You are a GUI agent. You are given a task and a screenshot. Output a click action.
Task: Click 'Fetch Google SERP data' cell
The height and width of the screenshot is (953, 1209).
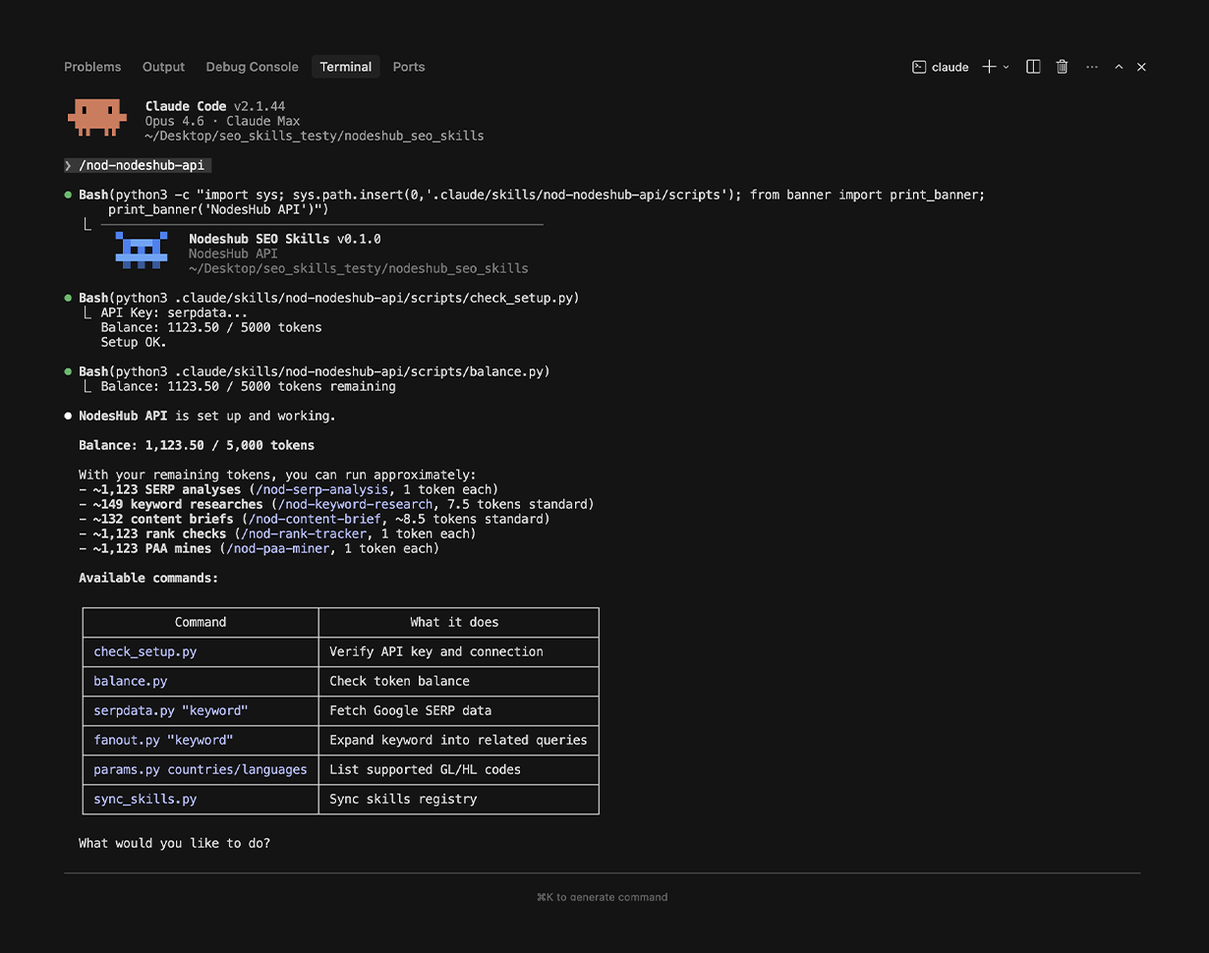click(x=458, y=710)
